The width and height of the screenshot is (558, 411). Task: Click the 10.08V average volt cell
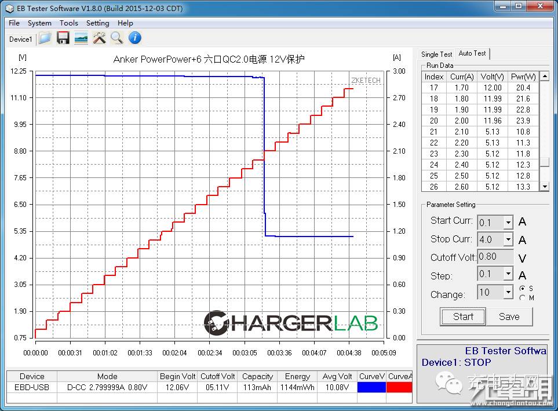coord(337,387)
